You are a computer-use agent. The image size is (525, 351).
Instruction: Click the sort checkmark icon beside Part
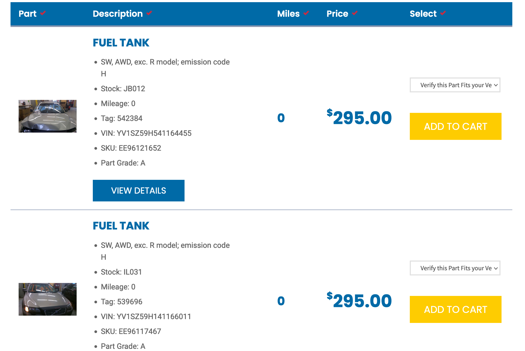click(43, 13)
